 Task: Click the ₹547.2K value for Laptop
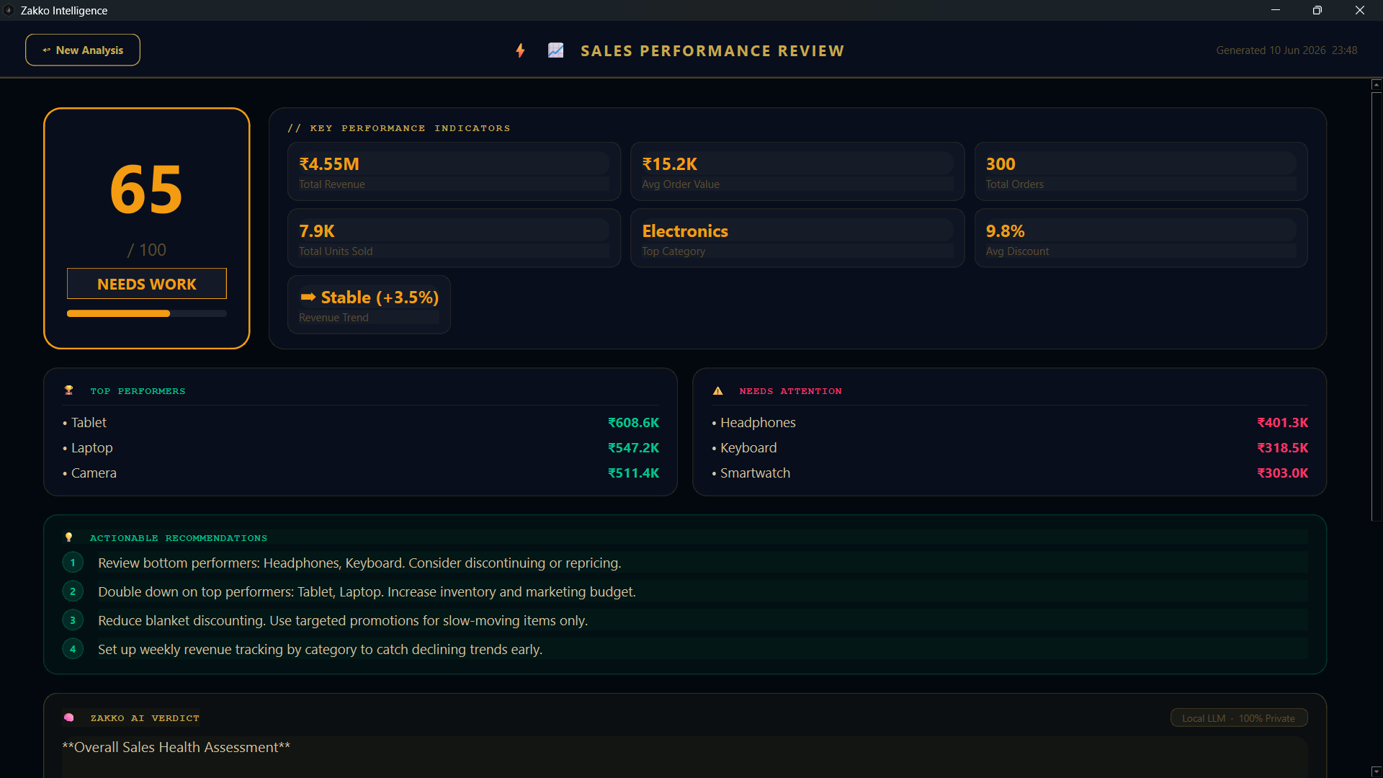[633, 448]
